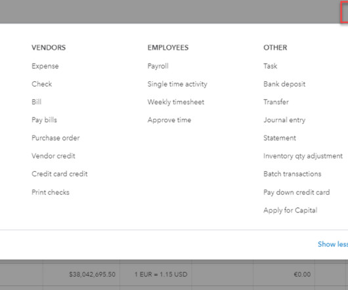
Task: Create a new Task
Action: [x=270, y=66]
